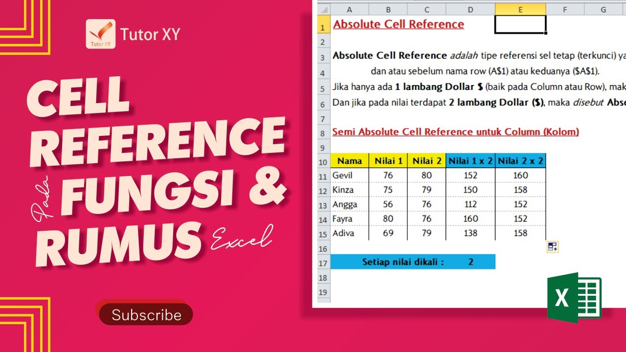This screenshot has width=626, height=352.
Task: Click the 'Nilai 2 x 2' header cell
Action: click(x=520, y=161)
